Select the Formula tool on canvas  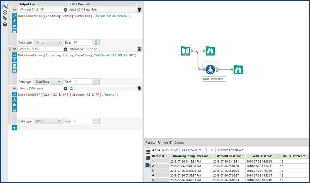point(210,70)
